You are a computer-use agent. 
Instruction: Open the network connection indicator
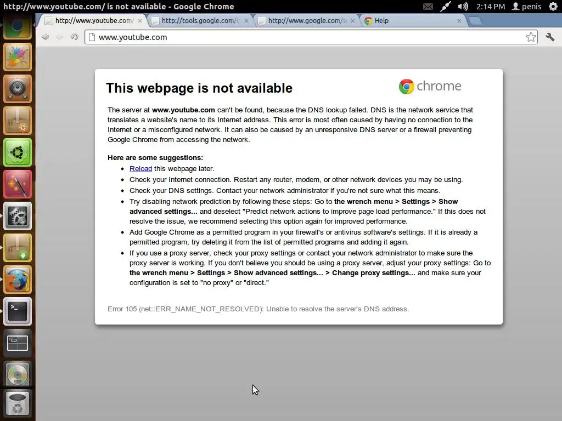click(446, 7)
